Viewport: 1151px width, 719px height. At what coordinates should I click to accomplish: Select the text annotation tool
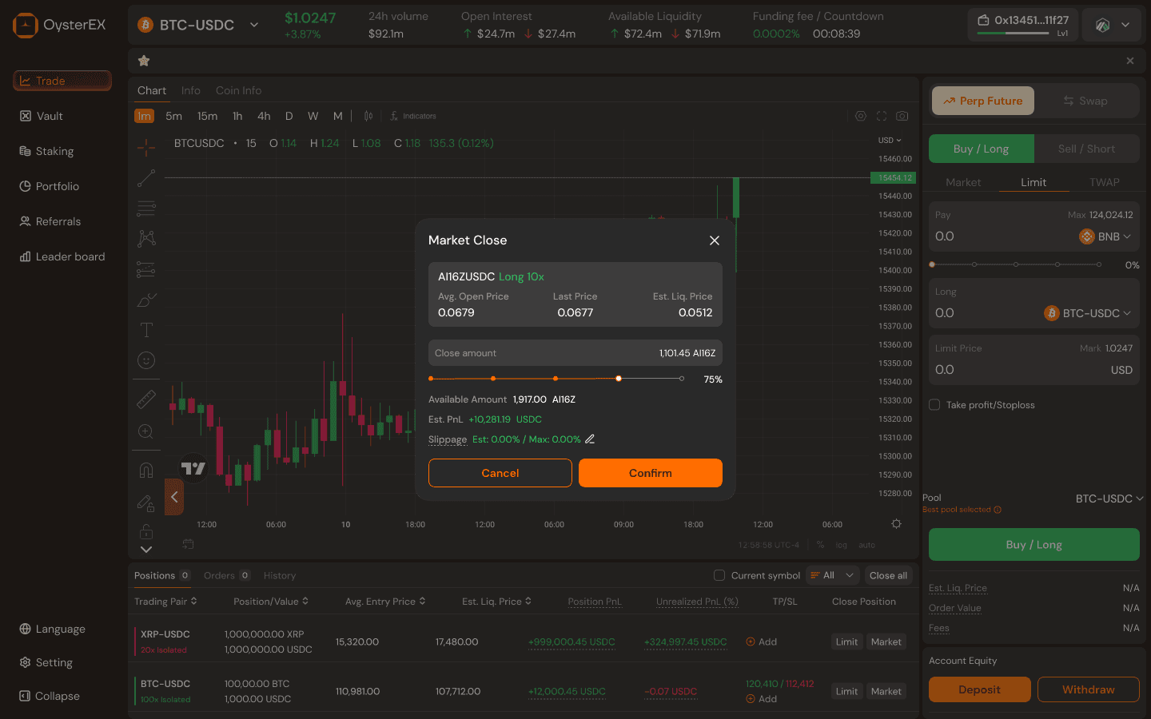(x=146, y=330)
